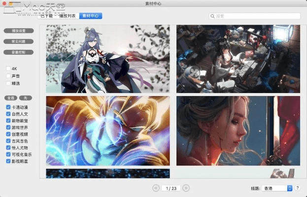Click the magnifier icon in search box
The image size is (307, 197).
[x=212, y=16]
